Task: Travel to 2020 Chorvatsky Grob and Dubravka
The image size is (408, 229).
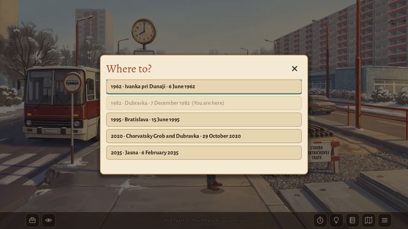Action: (x=204, y=136)
